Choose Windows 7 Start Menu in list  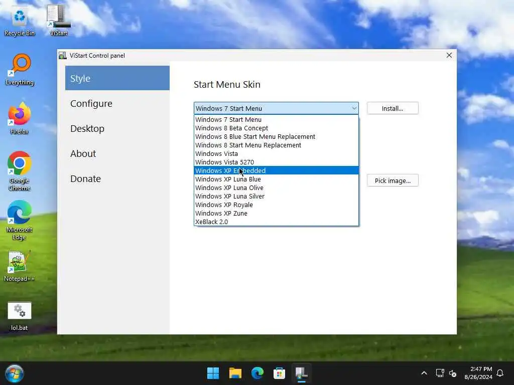(277, 119)
